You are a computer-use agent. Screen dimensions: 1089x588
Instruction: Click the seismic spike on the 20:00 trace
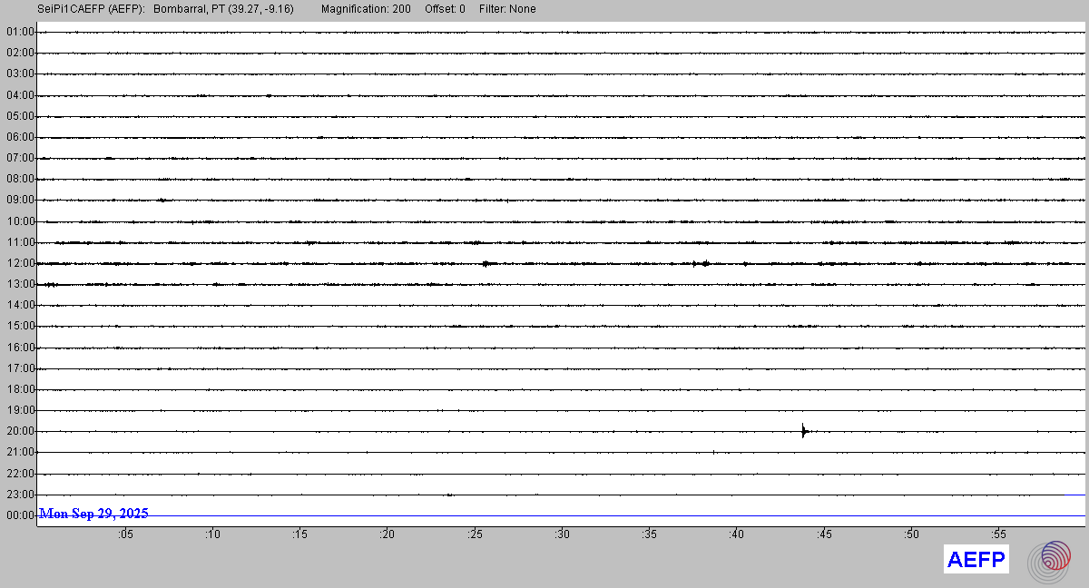(x=803, y=431)
